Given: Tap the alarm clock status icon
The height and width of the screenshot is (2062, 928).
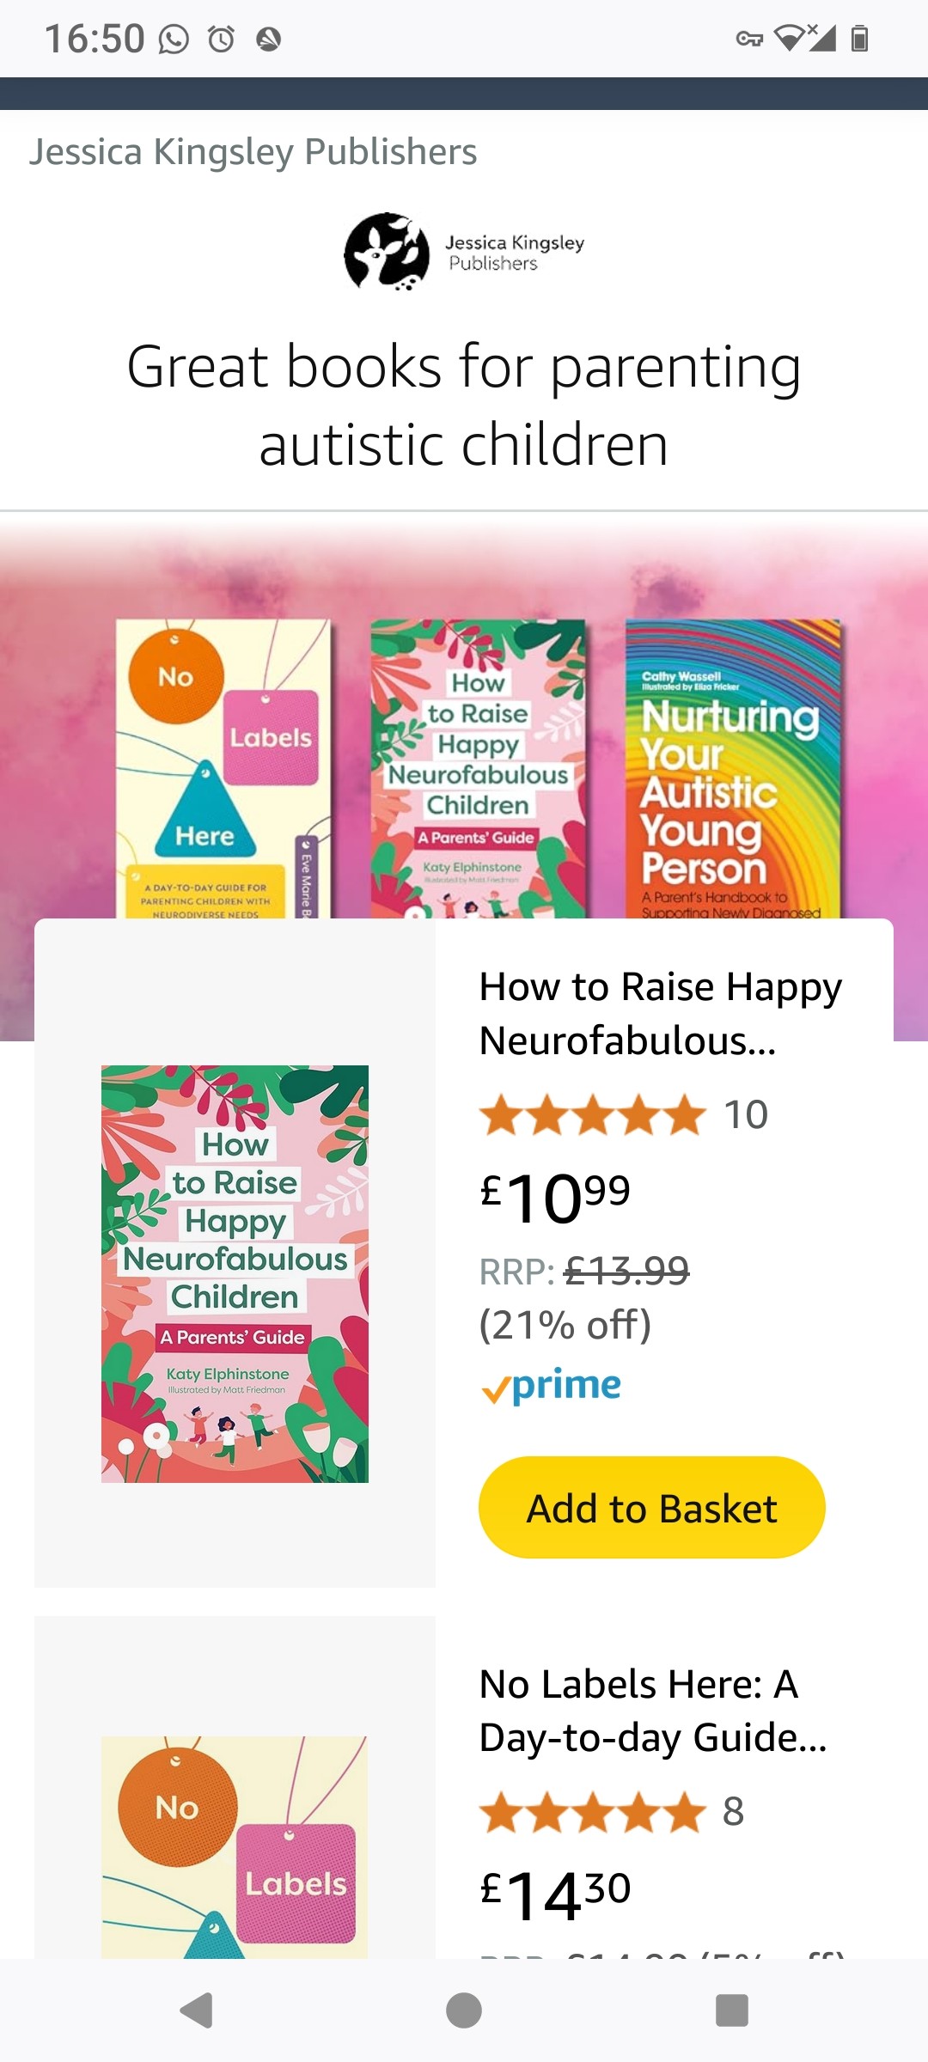Looking at the screenshot, I should [x=221, y=40].
